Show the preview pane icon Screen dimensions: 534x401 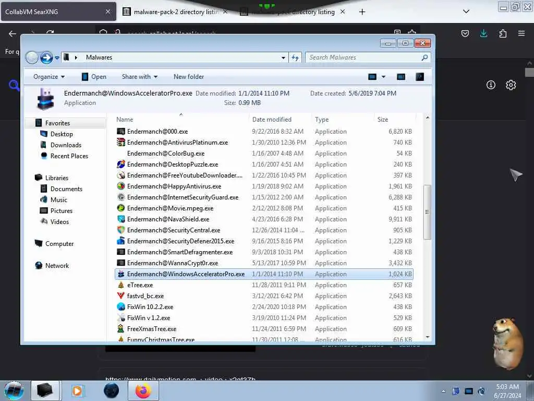point(401,77)
